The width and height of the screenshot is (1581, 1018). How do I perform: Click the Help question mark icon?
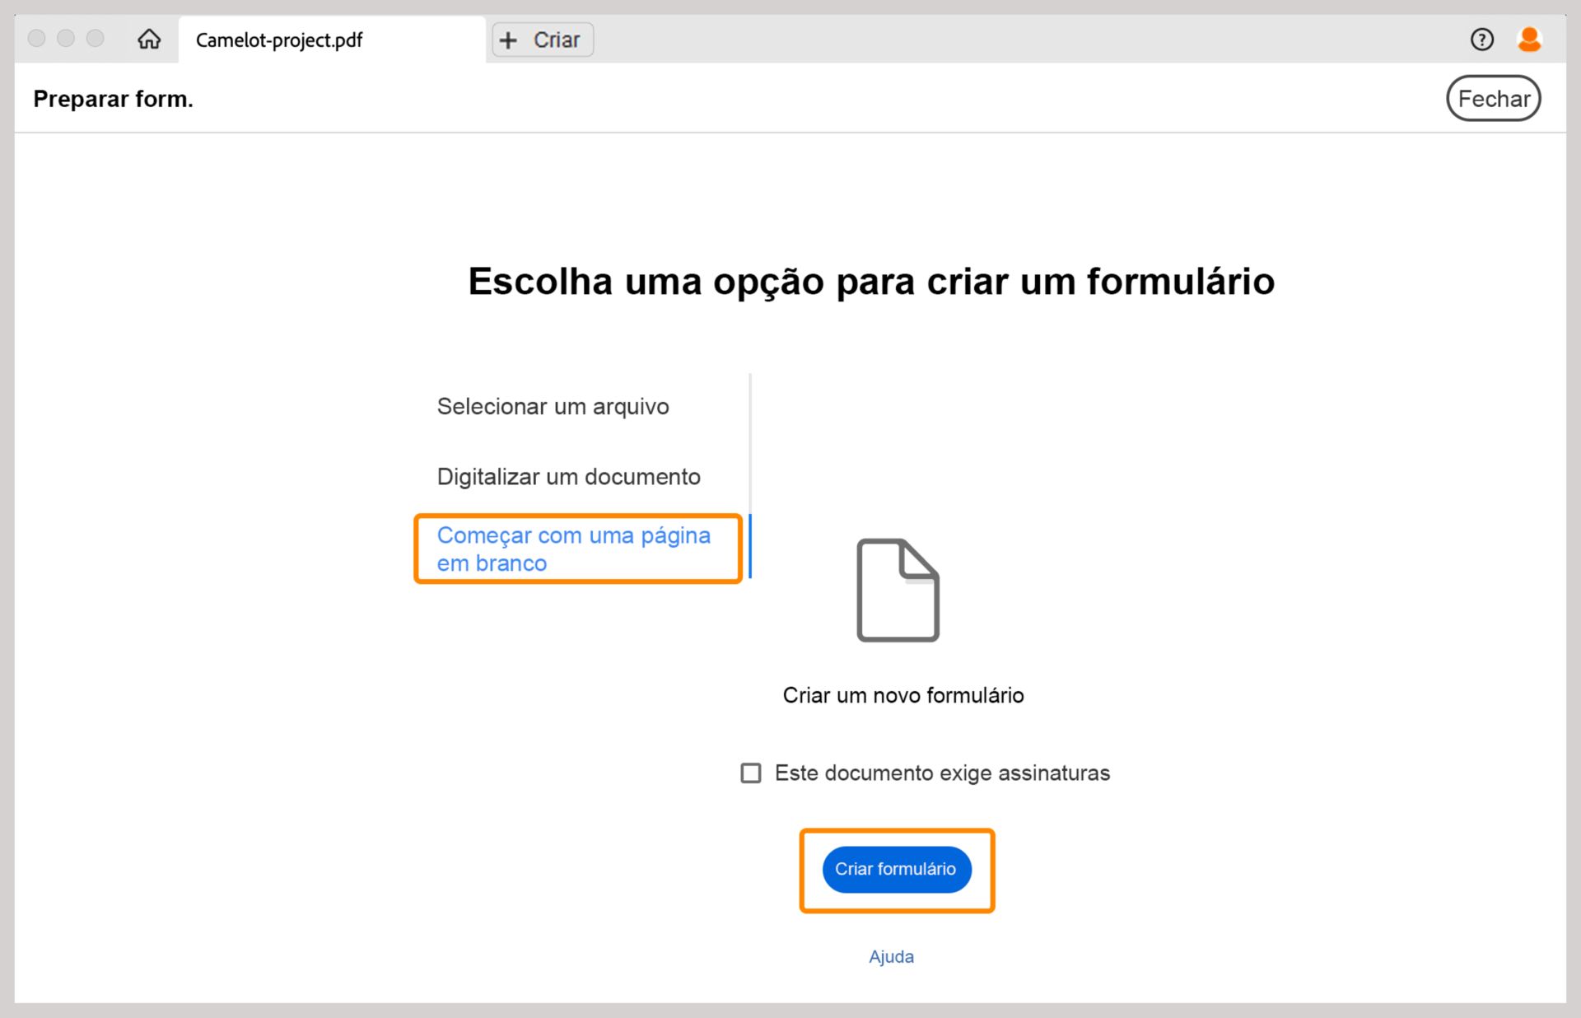point(1481,39)
